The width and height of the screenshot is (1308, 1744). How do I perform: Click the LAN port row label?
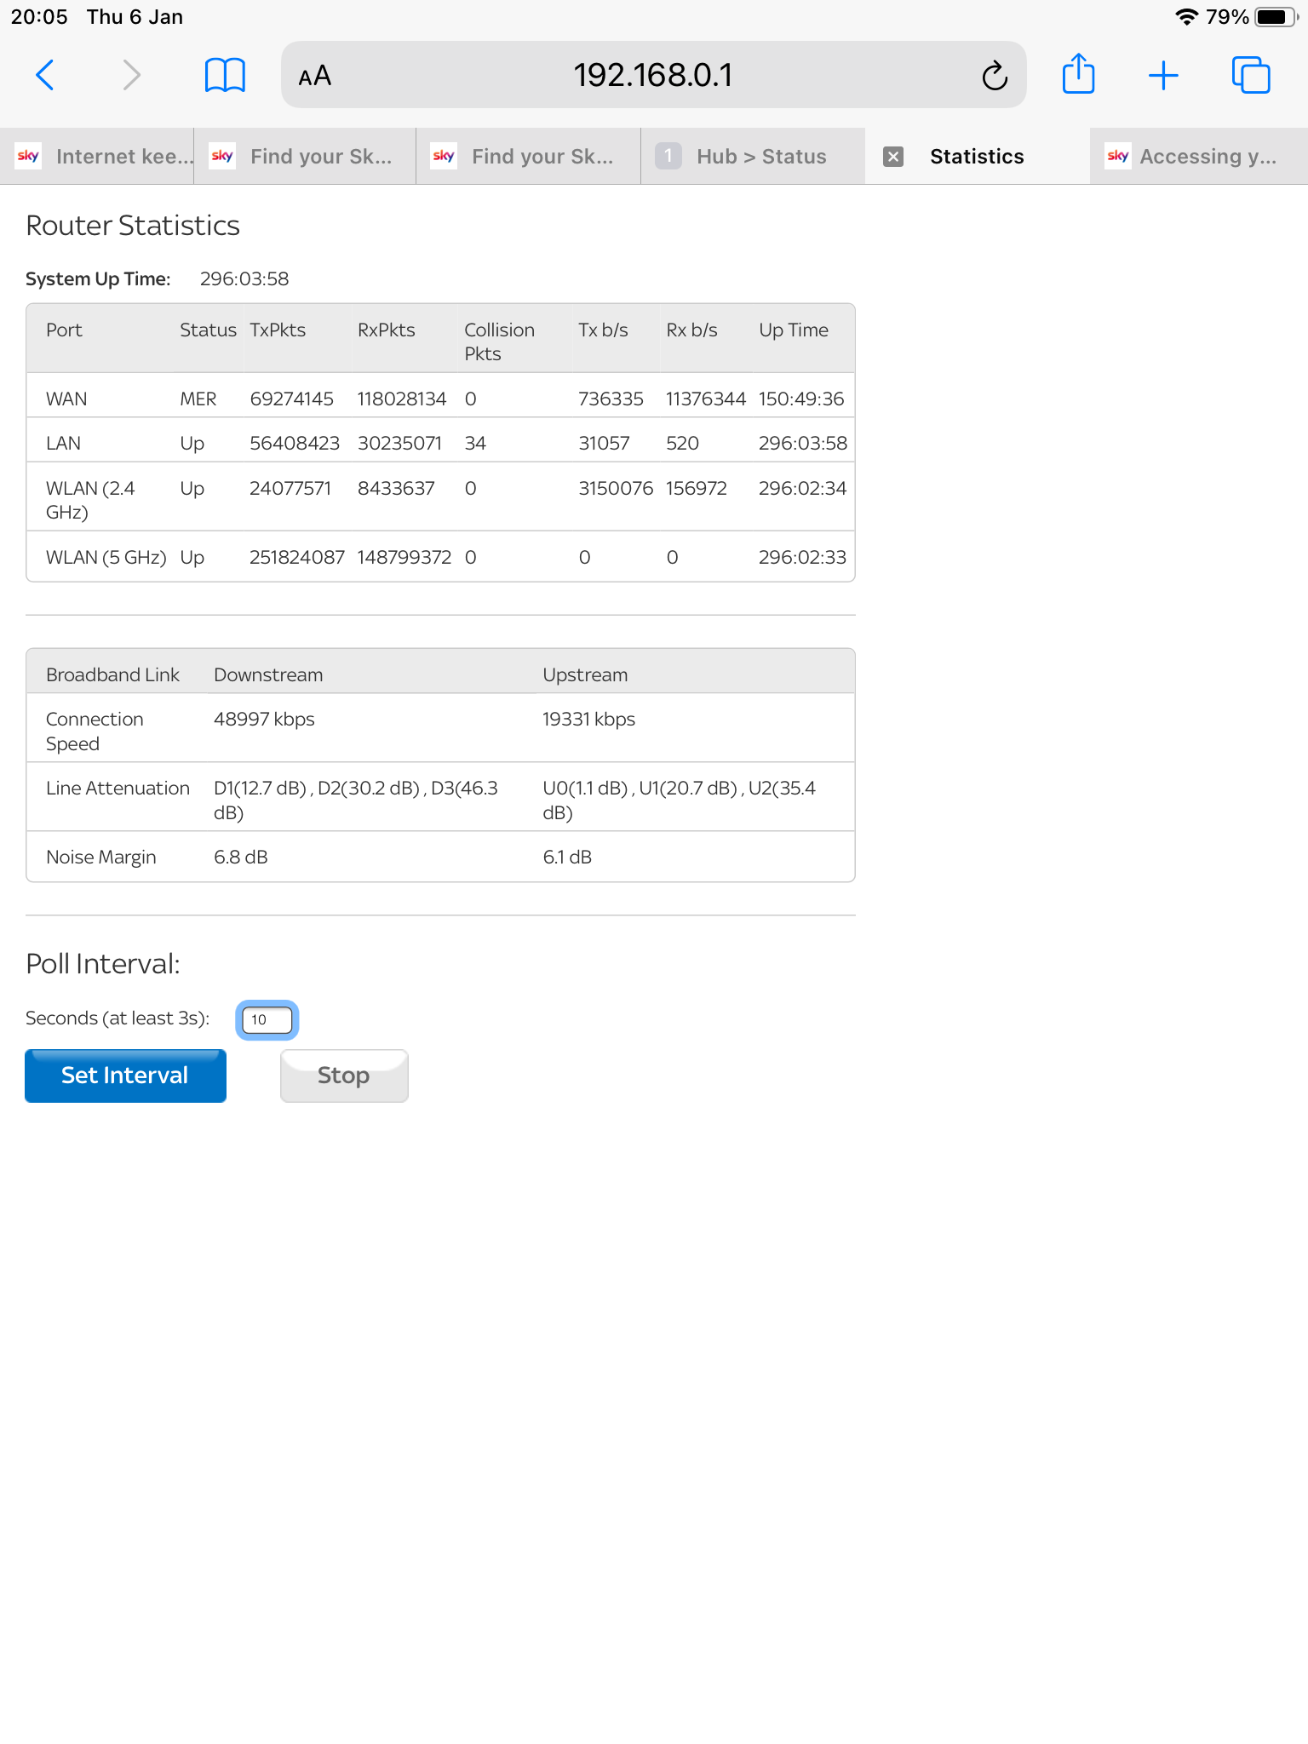pyautogui.click(x=63, y=444)
